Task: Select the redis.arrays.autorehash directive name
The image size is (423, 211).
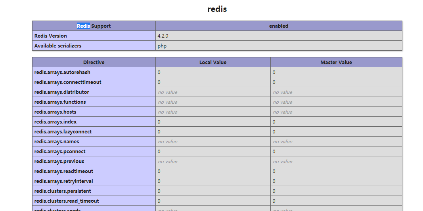Action: (x=62, y=72)
